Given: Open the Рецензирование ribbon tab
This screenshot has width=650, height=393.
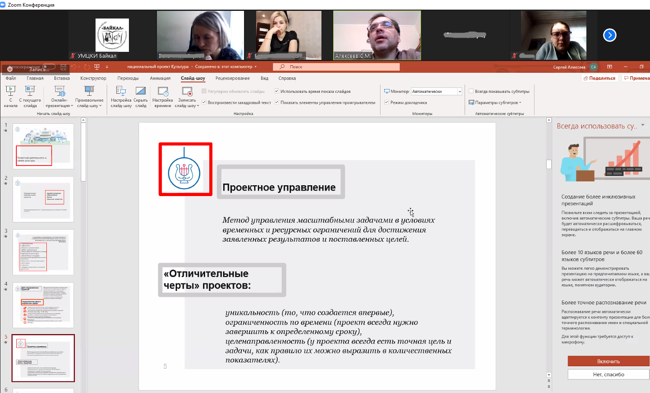Looking at the screenshot, I should 232,78.
